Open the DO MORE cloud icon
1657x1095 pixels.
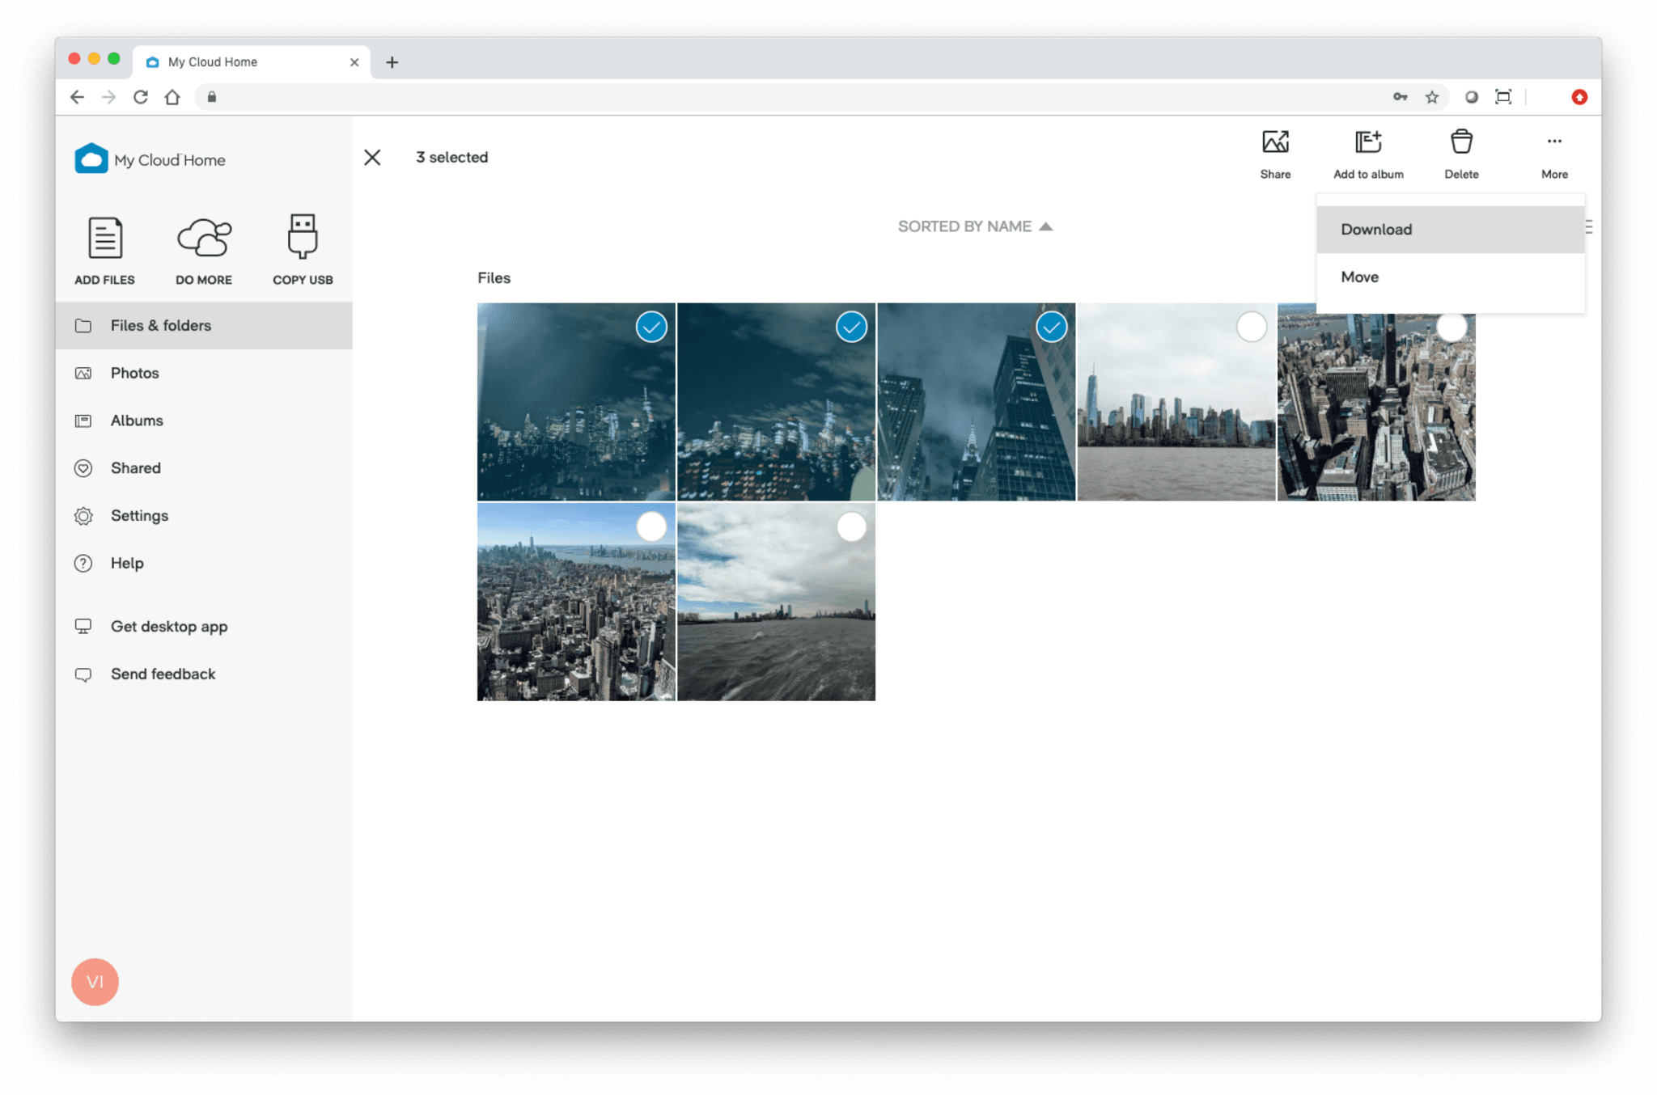pos(203,249)
